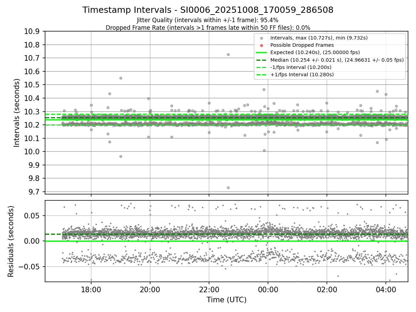
Task: Select the Jitter Quality 95.4% subtitle line
Action: pos(208,20)
